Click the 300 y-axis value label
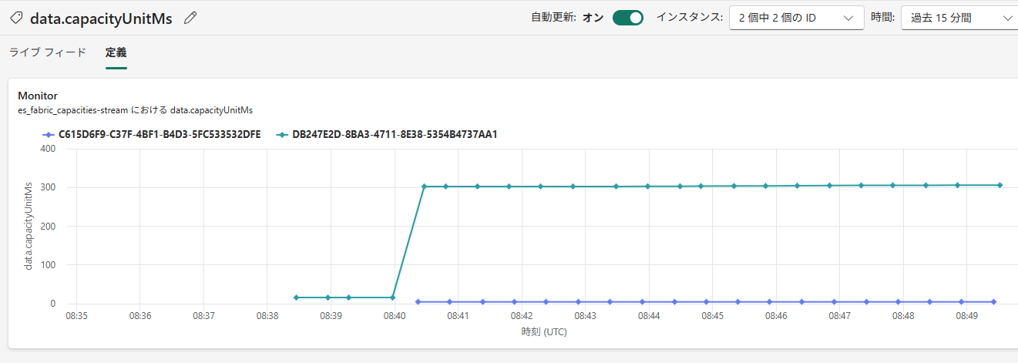The width and height of the screenshot is (1018, 363). 49,187
